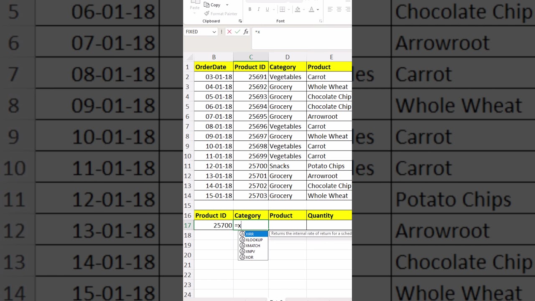535x301 pixels.
Task: Click the Copy button in Clipboard group
Action: [x=213, y=5]
